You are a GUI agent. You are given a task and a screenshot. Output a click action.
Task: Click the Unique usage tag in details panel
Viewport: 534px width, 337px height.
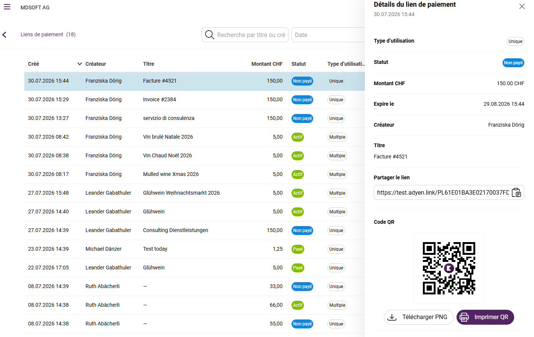click(515, 41)
